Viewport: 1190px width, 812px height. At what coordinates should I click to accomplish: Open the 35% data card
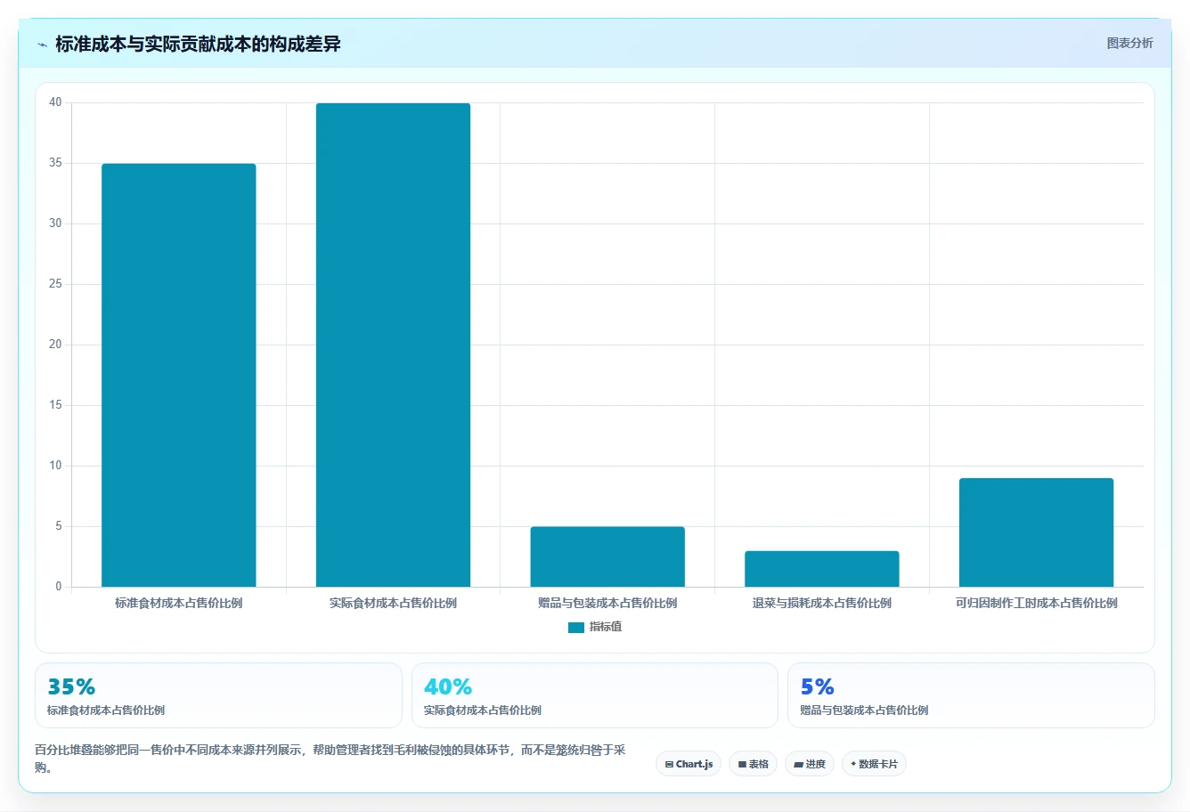pyautogui.click(x=218, y=695)
